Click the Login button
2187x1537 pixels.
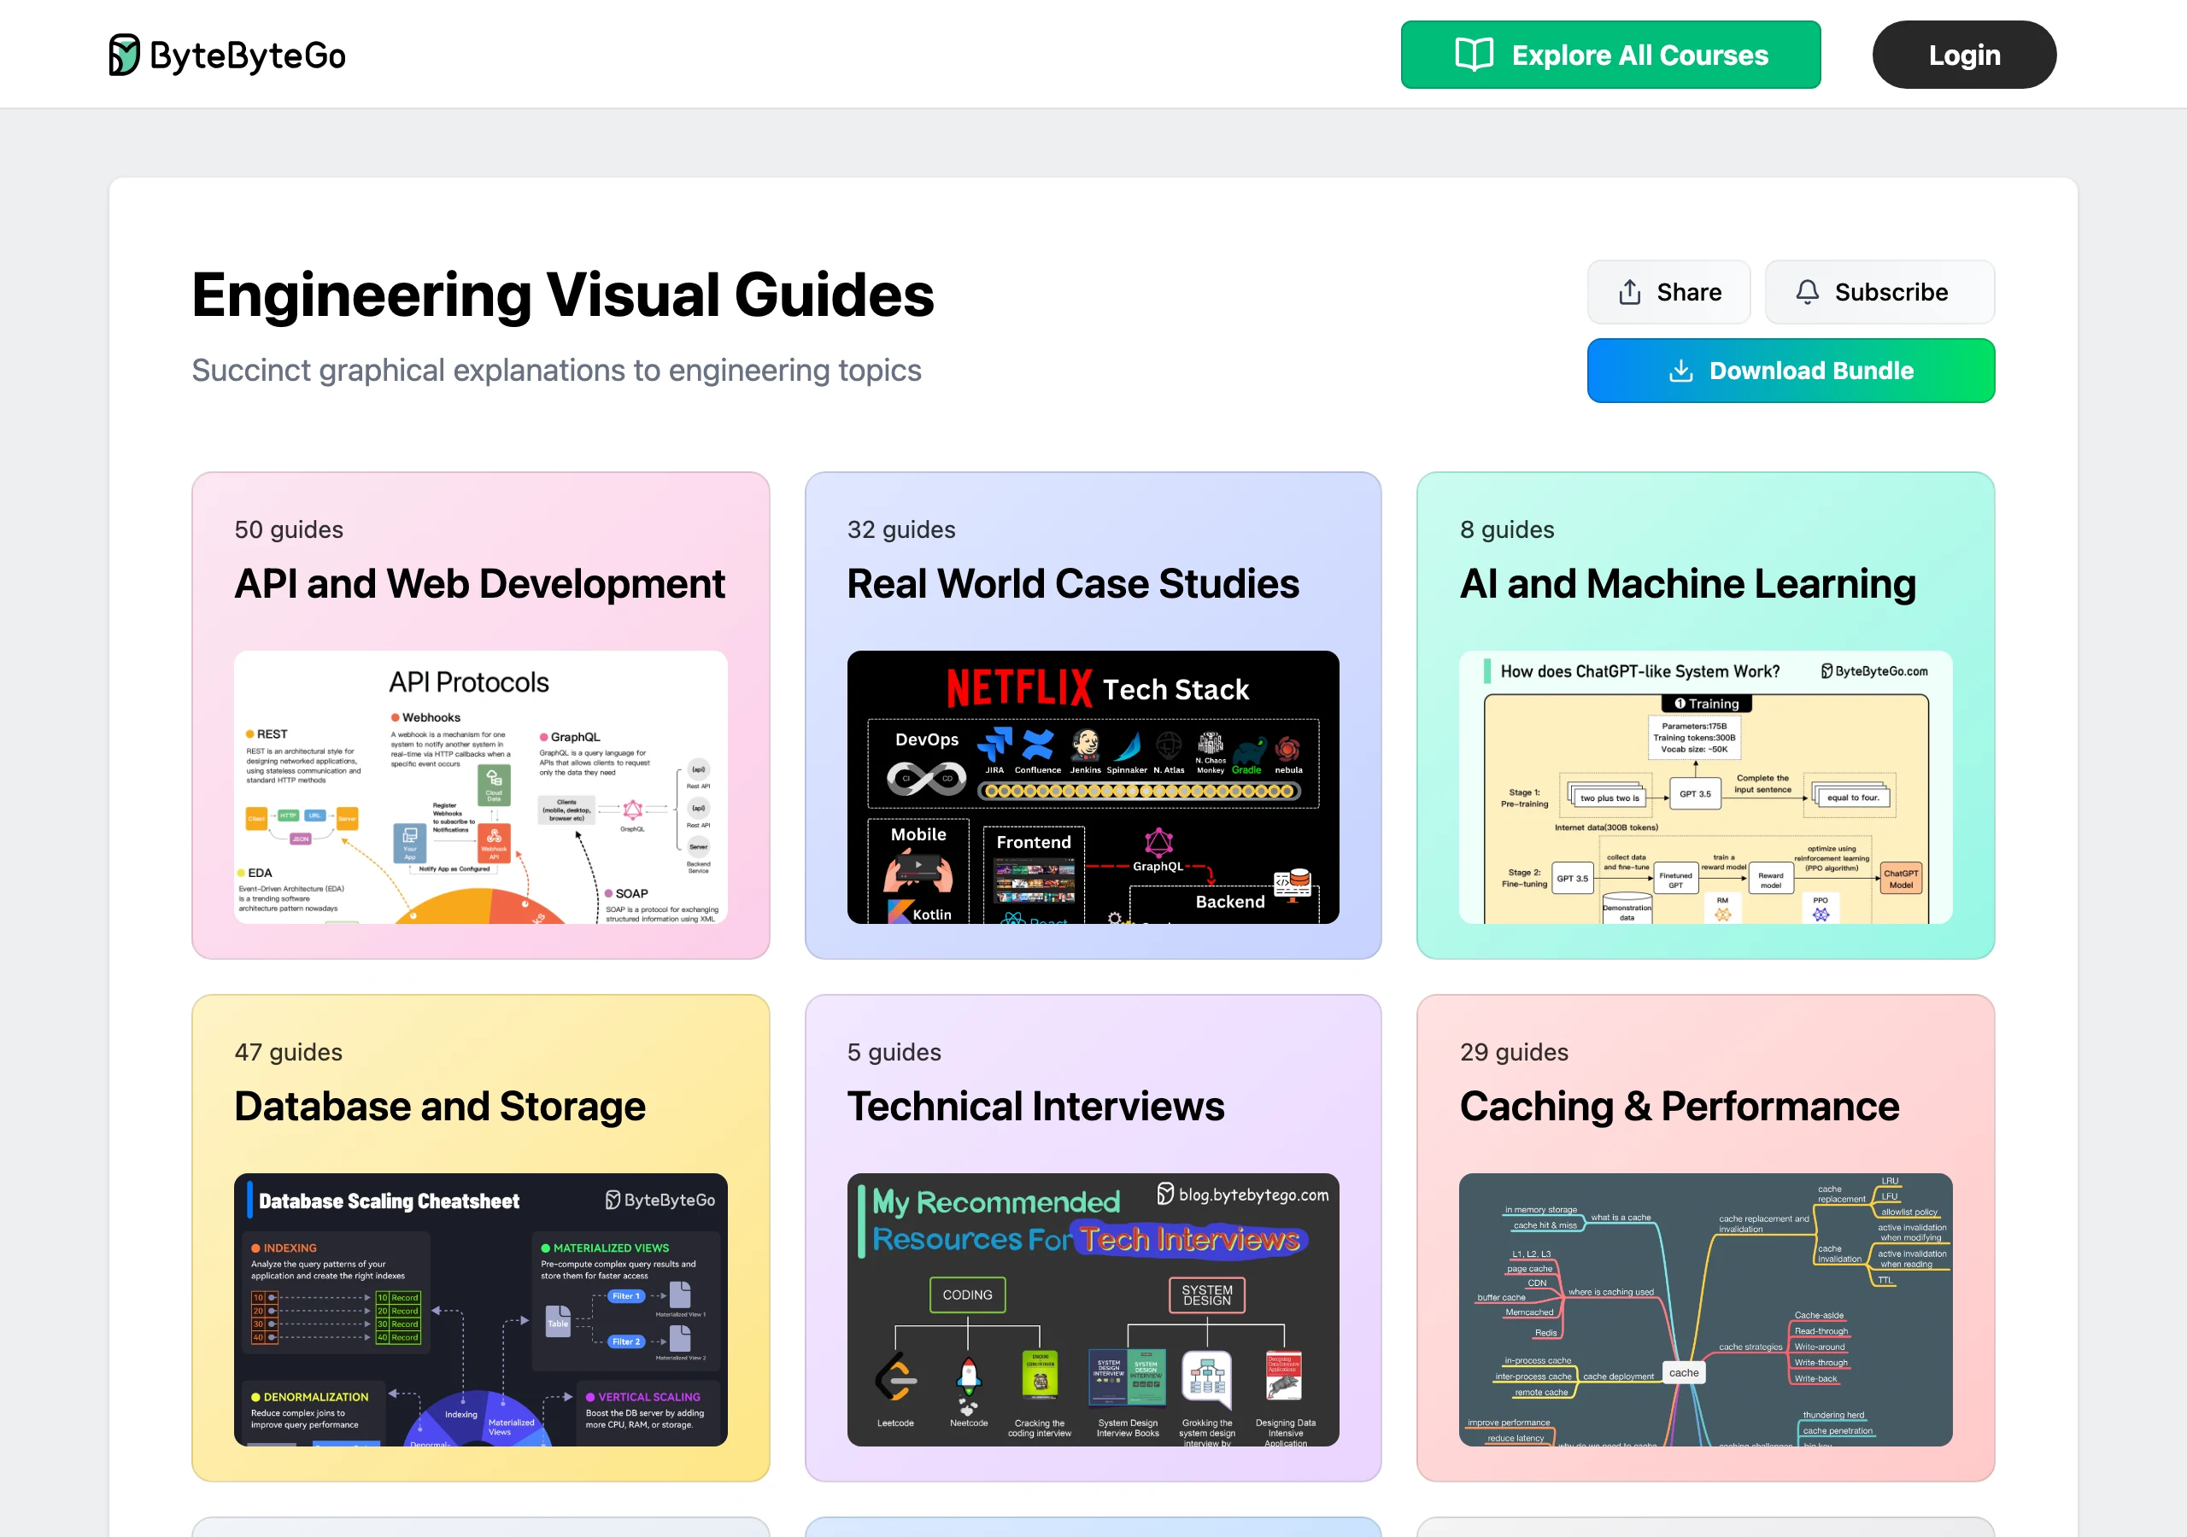tap(1963, 56)
